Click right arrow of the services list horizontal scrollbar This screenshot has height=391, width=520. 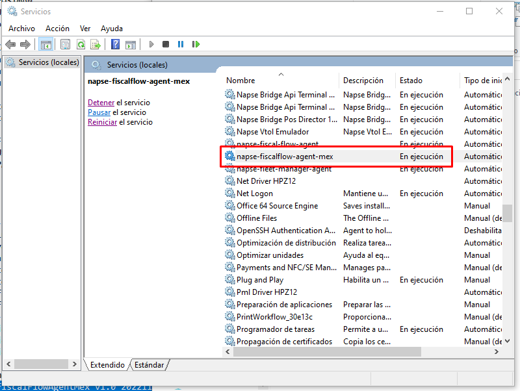coord(497,351)
